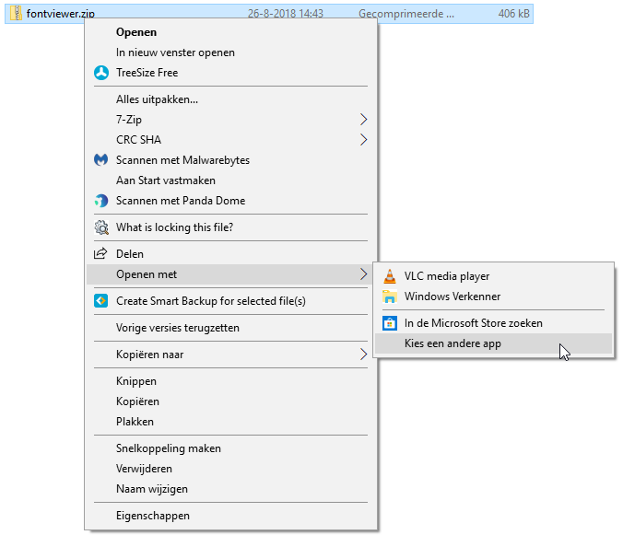Click the Panda Dome icon

click(101, 201)
